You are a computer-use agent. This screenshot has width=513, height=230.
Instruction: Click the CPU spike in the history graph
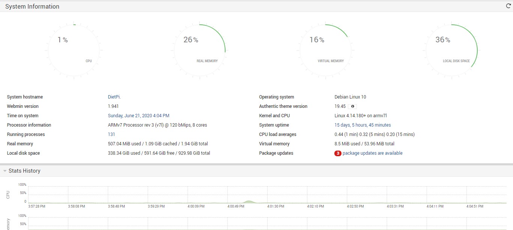[249, 202]
